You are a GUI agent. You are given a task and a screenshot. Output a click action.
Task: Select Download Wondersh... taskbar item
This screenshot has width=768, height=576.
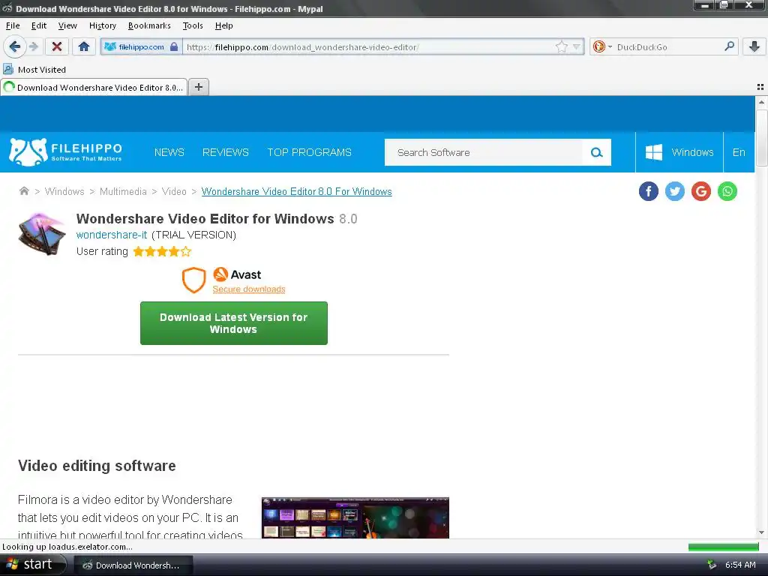tap(133, 565)
